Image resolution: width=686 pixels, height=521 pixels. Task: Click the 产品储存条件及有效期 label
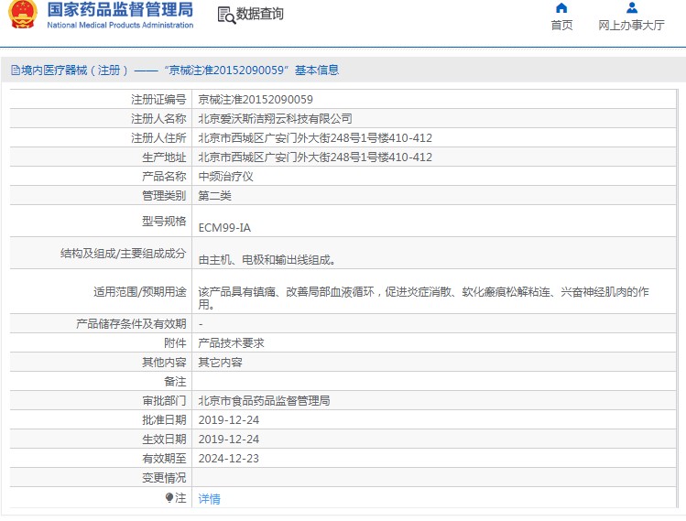point(131,324)
